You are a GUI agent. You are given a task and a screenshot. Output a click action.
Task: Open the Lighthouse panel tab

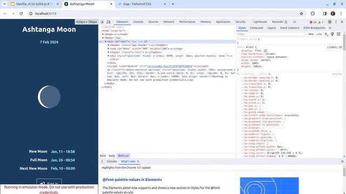tap(260, 22)
